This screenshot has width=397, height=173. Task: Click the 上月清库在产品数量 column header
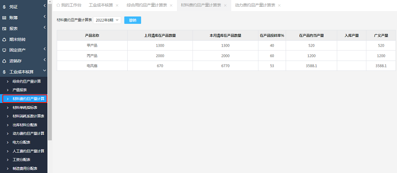coord(160,36)
